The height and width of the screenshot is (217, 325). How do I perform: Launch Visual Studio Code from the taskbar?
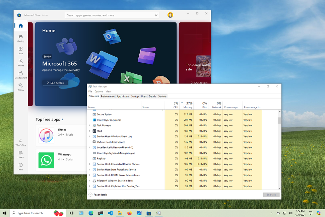[x=110, y=213]
